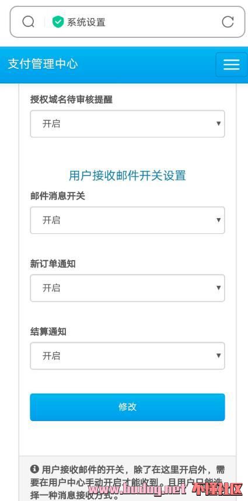
Task: Click the 新订单通知 field label
Action: (x=53, y=264)
